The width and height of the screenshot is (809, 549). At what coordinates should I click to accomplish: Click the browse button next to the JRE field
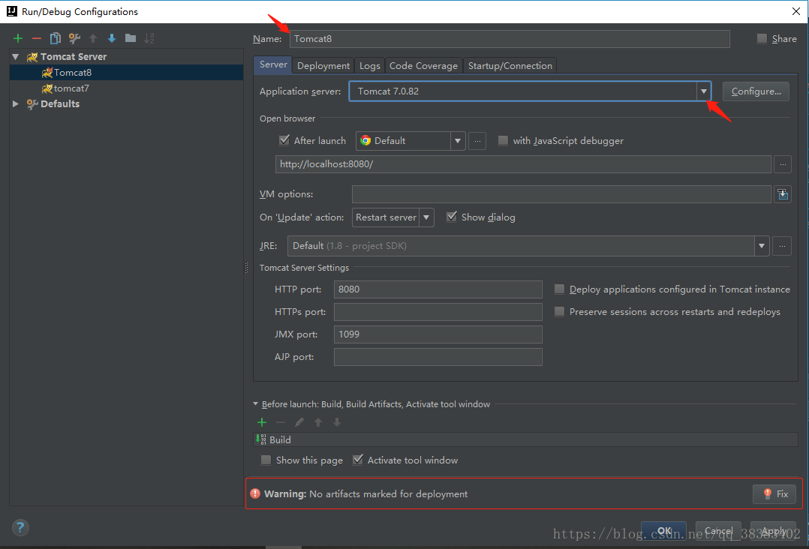[782, 246]
